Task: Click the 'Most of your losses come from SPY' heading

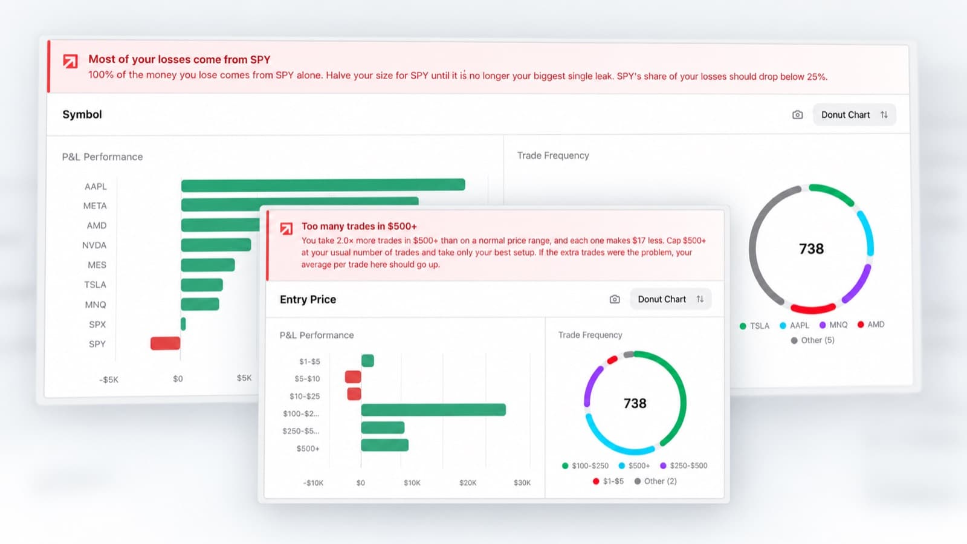Action: [x=179, y=59]
